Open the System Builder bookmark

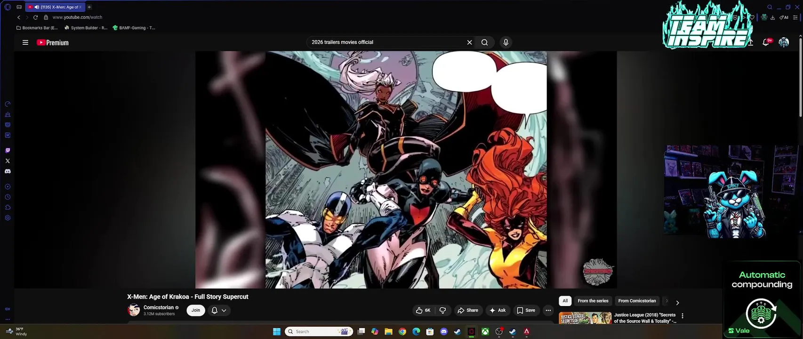(86, 28)
